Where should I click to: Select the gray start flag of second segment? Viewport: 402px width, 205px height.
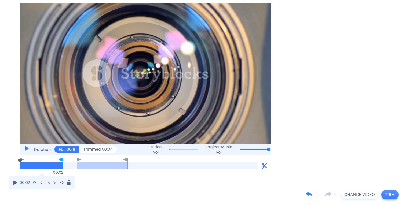pos(79,160)
